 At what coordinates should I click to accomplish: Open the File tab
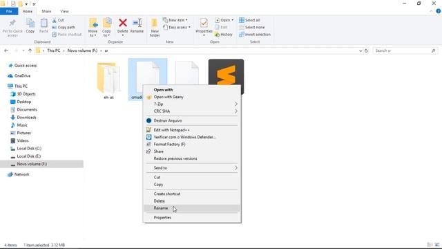click(x=9, y=11)
